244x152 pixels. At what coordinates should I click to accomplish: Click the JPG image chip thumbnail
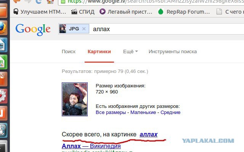point(63,29)
